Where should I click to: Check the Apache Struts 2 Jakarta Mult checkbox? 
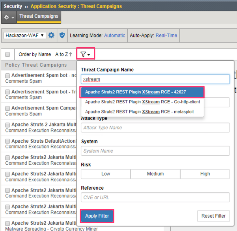[7, 125]
